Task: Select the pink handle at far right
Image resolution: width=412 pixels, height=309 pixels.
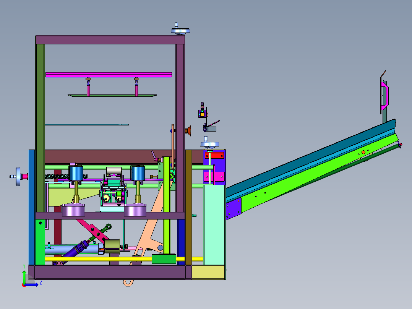Action: (x=385, y=95)
